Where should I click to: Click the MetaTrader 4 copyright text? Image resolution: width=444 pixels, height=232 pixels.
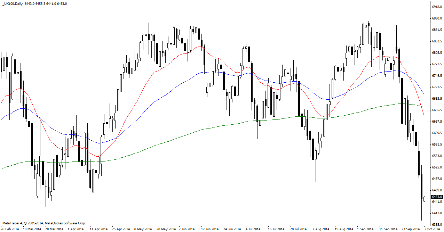click(x=44, y=223)
